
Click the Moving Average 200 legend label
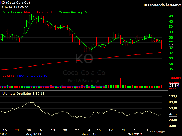tap(40, 12)
